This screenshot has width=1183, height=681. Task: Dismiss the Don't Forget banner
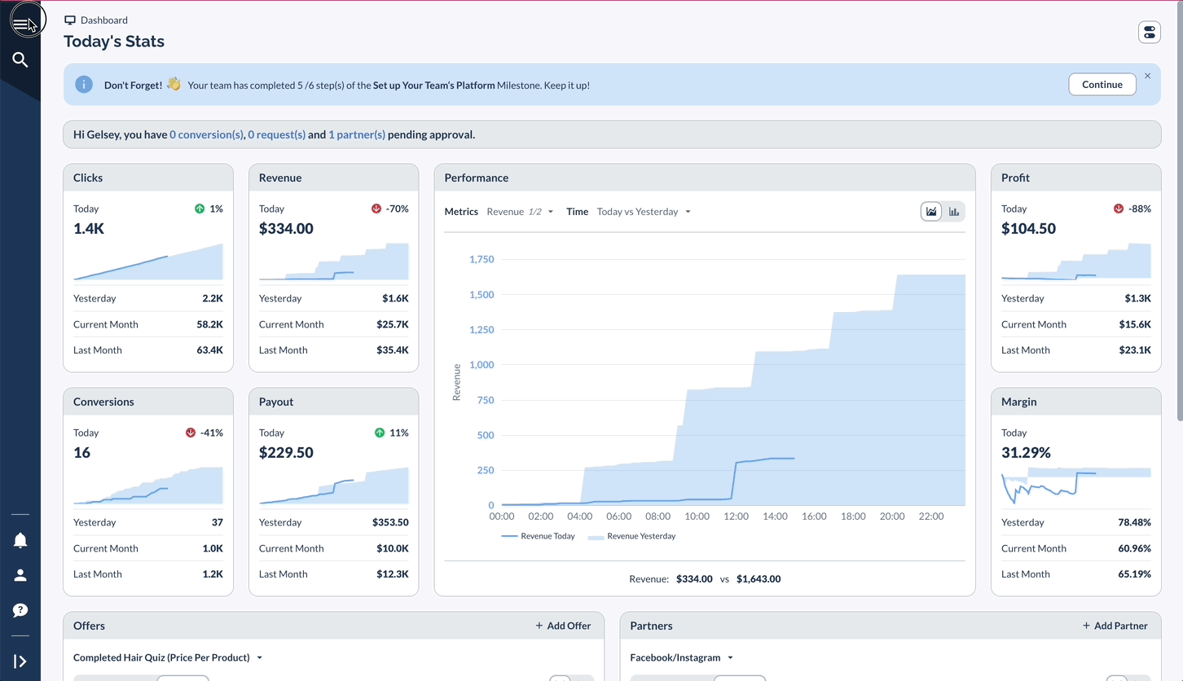tap(1147, 76)
